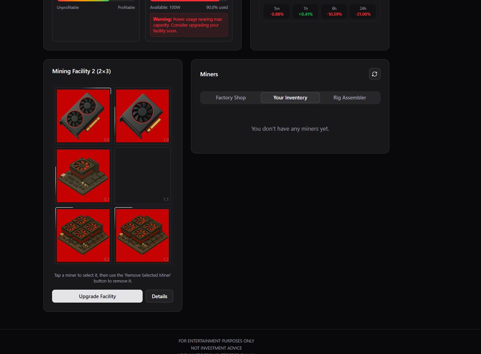Select the dual-fan GPU miner in slot 0,0
The height and width of the screenshot is (354, 481).
click(83, 116)
